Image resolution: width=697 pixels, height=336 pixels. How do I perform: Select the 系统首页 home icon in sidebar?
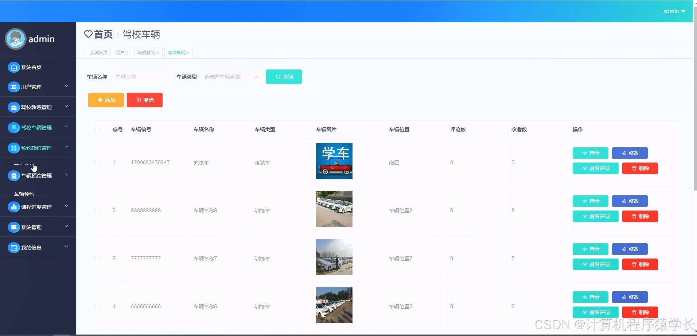(x=13, y=67)
